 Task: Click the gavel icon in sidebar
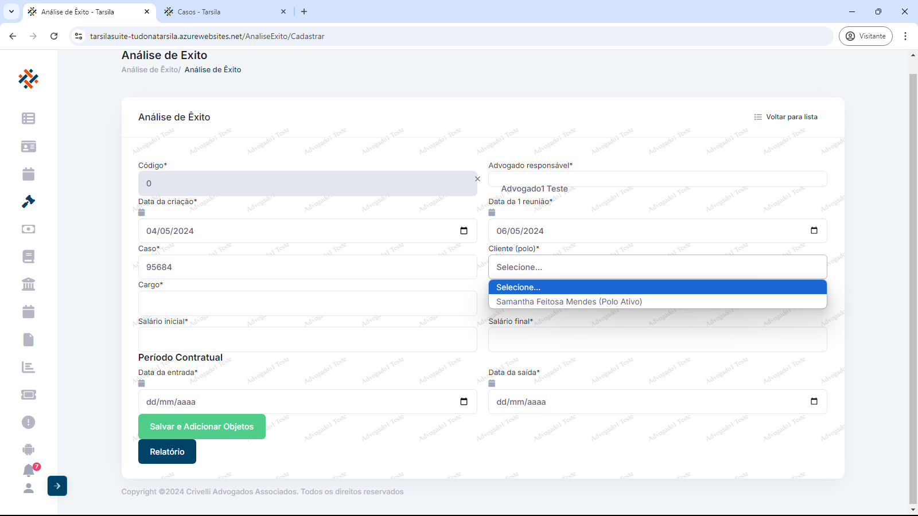[x=28, y=201]
